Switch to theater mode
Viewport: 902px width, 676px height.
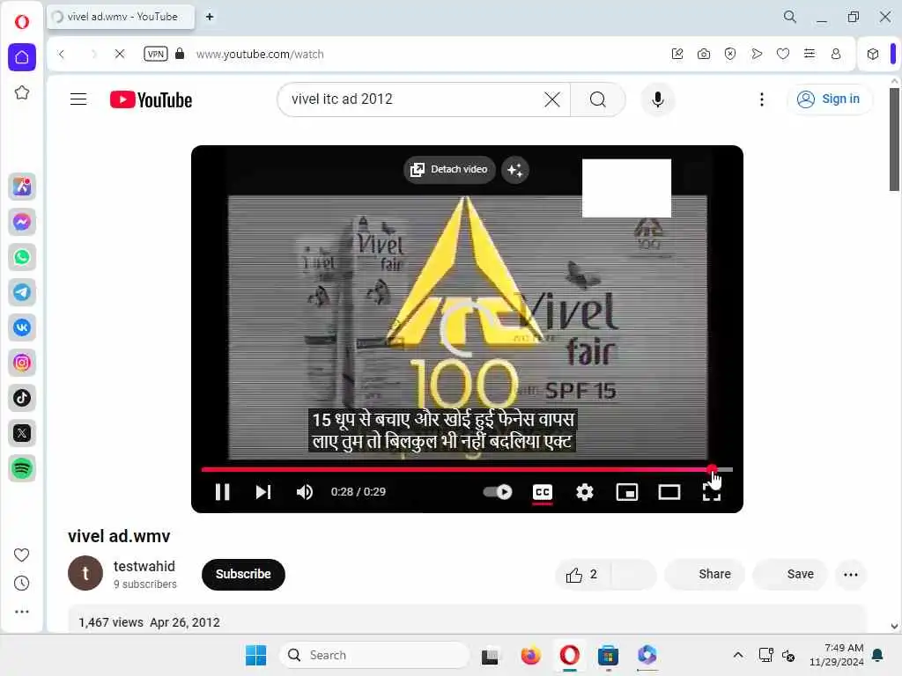(669, 492)
